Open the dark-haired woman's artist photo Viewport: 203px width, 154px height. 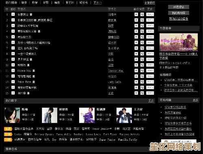pos(12,115)
